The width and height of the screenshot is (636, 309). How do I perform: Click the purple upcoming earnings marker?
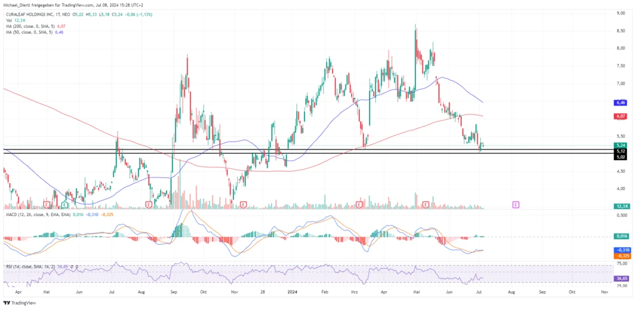(x=516, y=205)
